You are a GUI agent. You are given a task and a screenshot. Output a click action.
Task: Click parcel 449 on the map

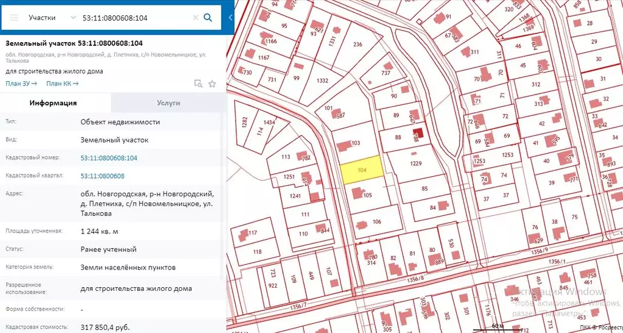coord(311,276)
